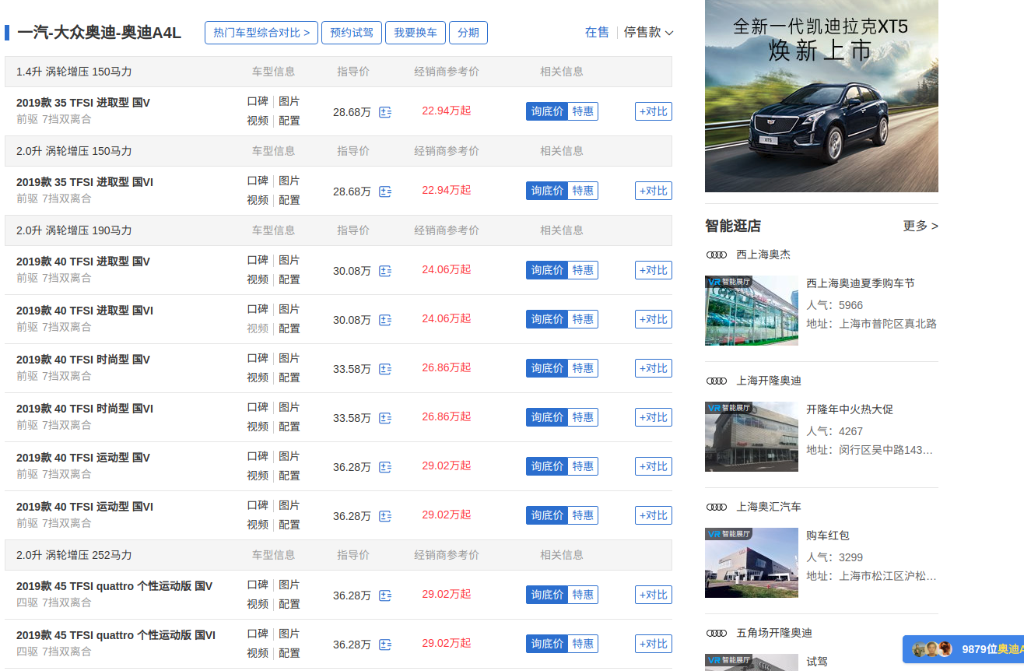Click 询底价 for 45 TFSI quattro 个性运动版 国V

coord(547,595)
